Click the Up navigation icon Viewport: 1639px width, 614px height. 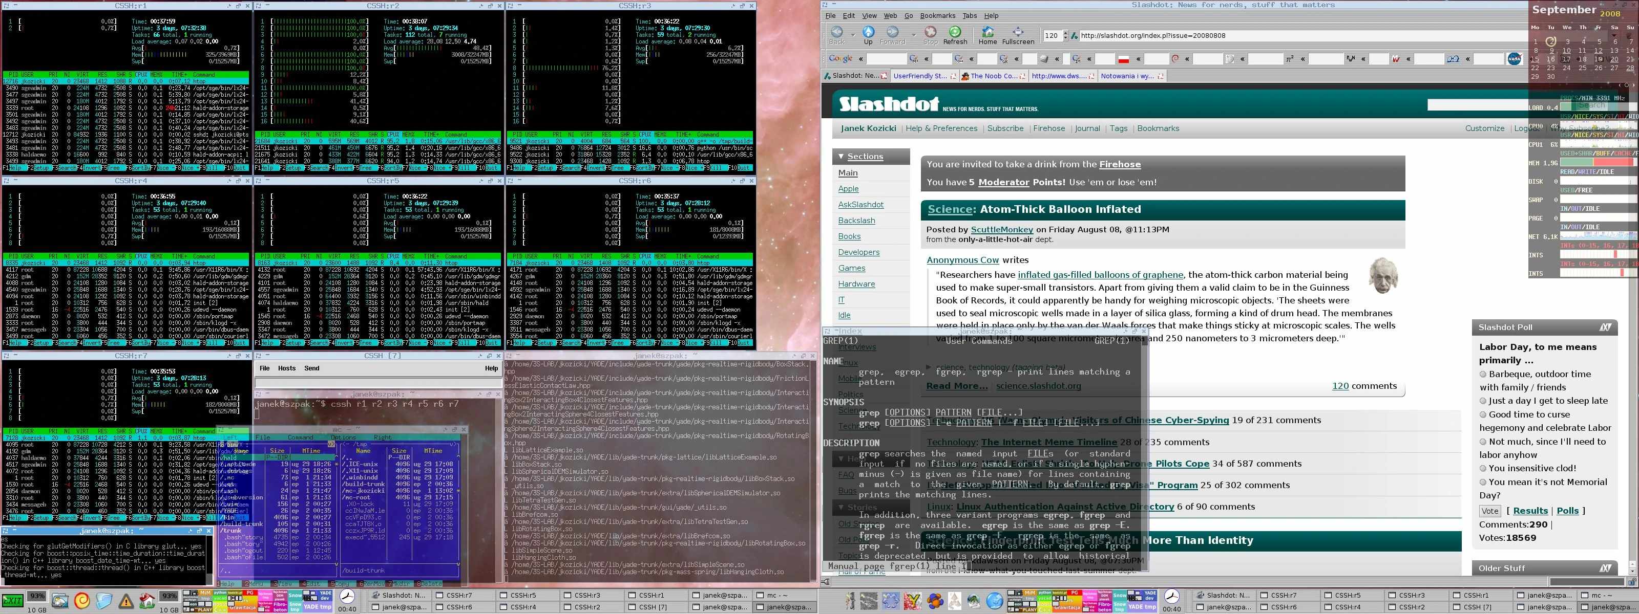pyautogui.click(x=868, y=32)
